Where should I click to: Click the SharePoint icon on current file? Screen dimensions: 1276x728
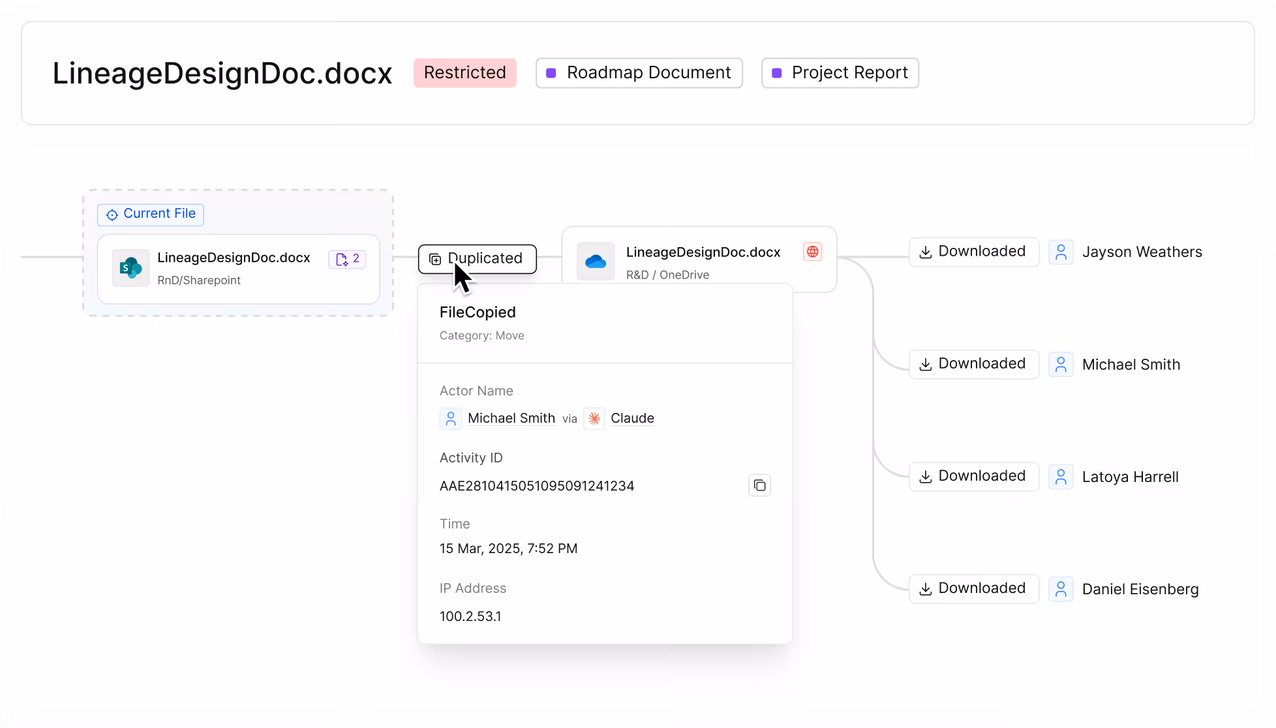click(x=130, y=268)
